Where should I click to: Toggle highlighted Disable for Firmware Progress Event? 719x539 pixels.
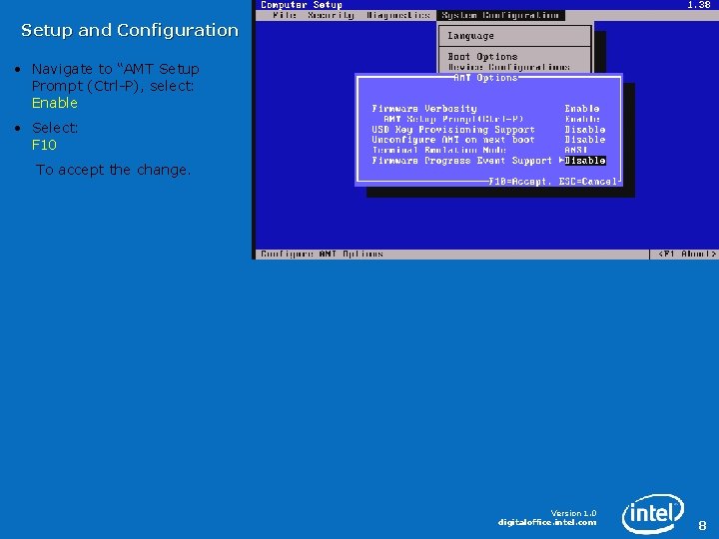[x=585, y=161]
